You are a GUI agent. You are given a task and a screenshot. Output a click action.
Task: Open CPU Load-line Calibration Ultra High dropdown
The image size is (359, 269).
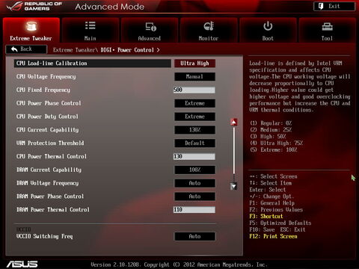[x=194, y=64]
